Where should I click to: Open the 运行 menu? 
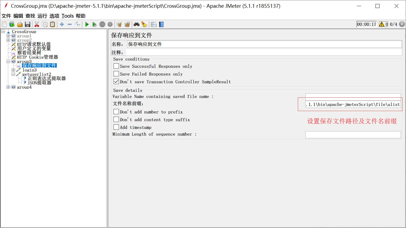(x=42, y=16)
